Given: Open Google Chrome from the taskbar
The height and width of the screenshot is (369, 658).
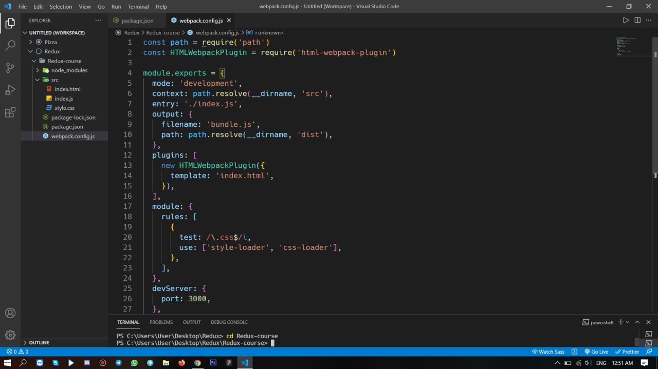Looking at the screenshot, I should pyautogui.click(x=197, y=362).
